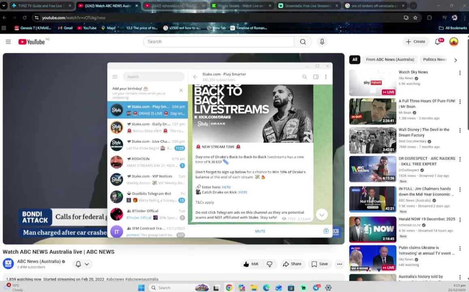
Task: Open Windows Start menu
Action: [141, 288]
